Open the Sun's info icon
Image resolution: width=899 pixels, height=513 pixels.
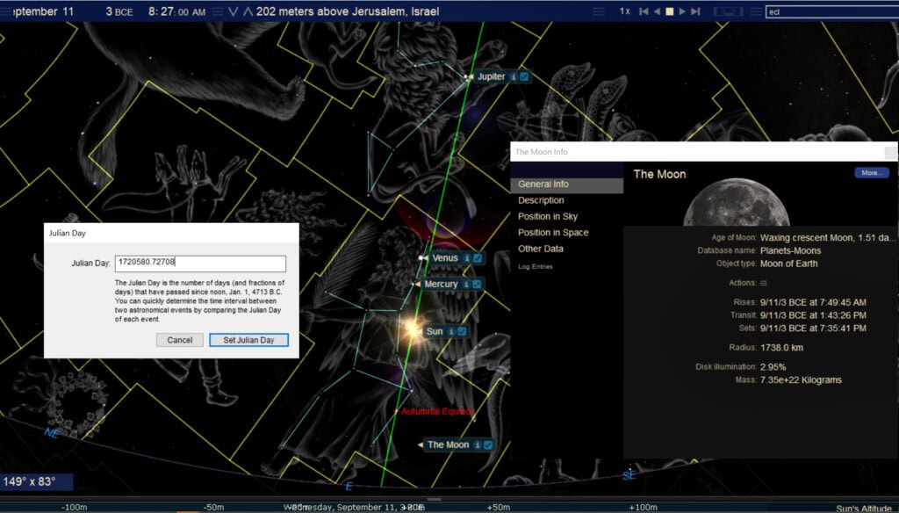tap(450, 332)
